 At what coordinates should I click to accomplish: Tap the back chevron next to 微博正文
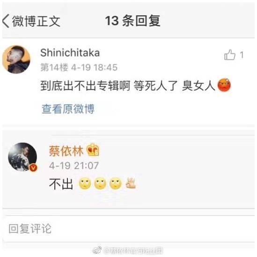coord(6,21)
